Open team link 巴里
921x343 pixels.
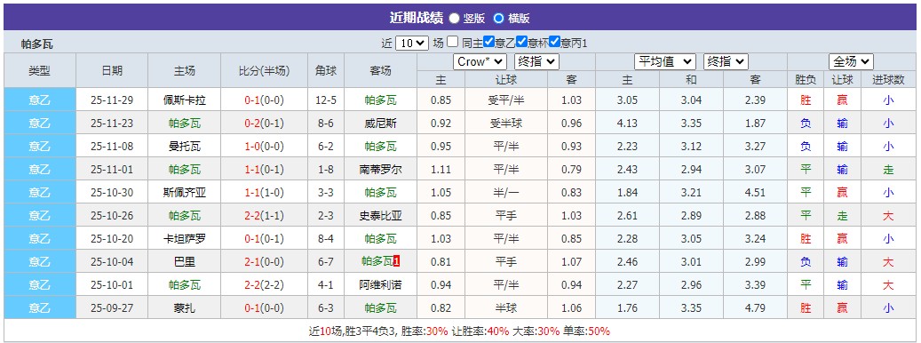point(184,262)
